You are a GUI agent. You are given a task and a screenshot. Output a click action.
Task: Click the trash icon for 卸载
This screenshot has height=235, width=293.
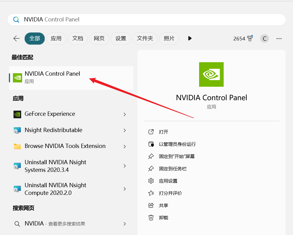pyautogui.click(x=151, y=218)
